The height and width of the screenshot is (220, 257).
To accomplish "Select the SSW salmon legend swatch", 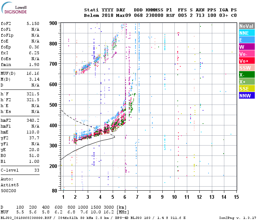I will [x=247, y=68].
